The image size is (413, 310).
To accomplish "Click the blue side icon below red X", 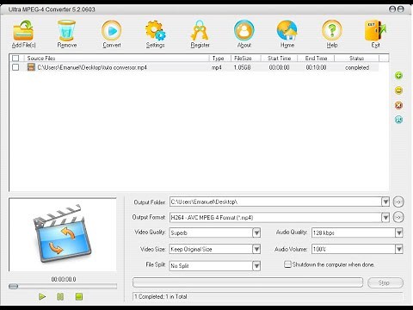I will point(398,120).
